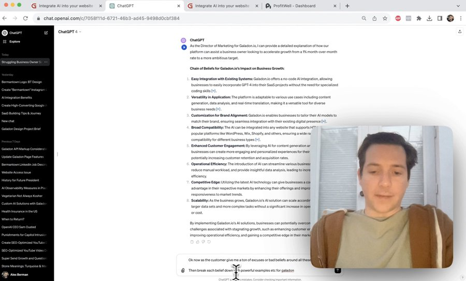Screen dimensions: 466x281
Task: Click the browser address bar URL
Action: pyautogui.click(x=111, y=19)
